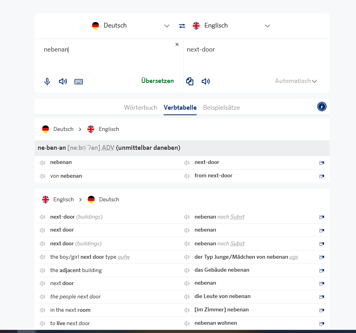Image resolution: width=356 pixels, height=333 pixels.
Task: Open the Englisch target language dropdown
Action: tap(231, 26)
